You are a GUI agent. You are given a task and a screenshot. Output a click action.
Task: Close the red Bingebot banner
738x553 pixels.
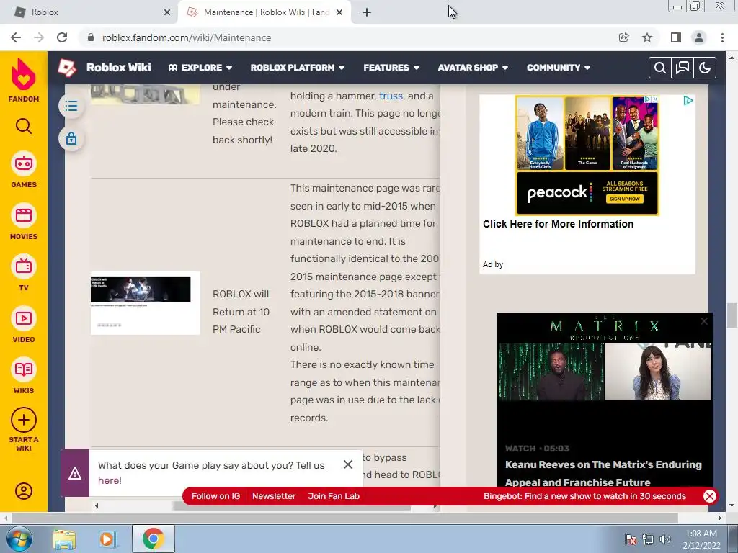(710, 496)
